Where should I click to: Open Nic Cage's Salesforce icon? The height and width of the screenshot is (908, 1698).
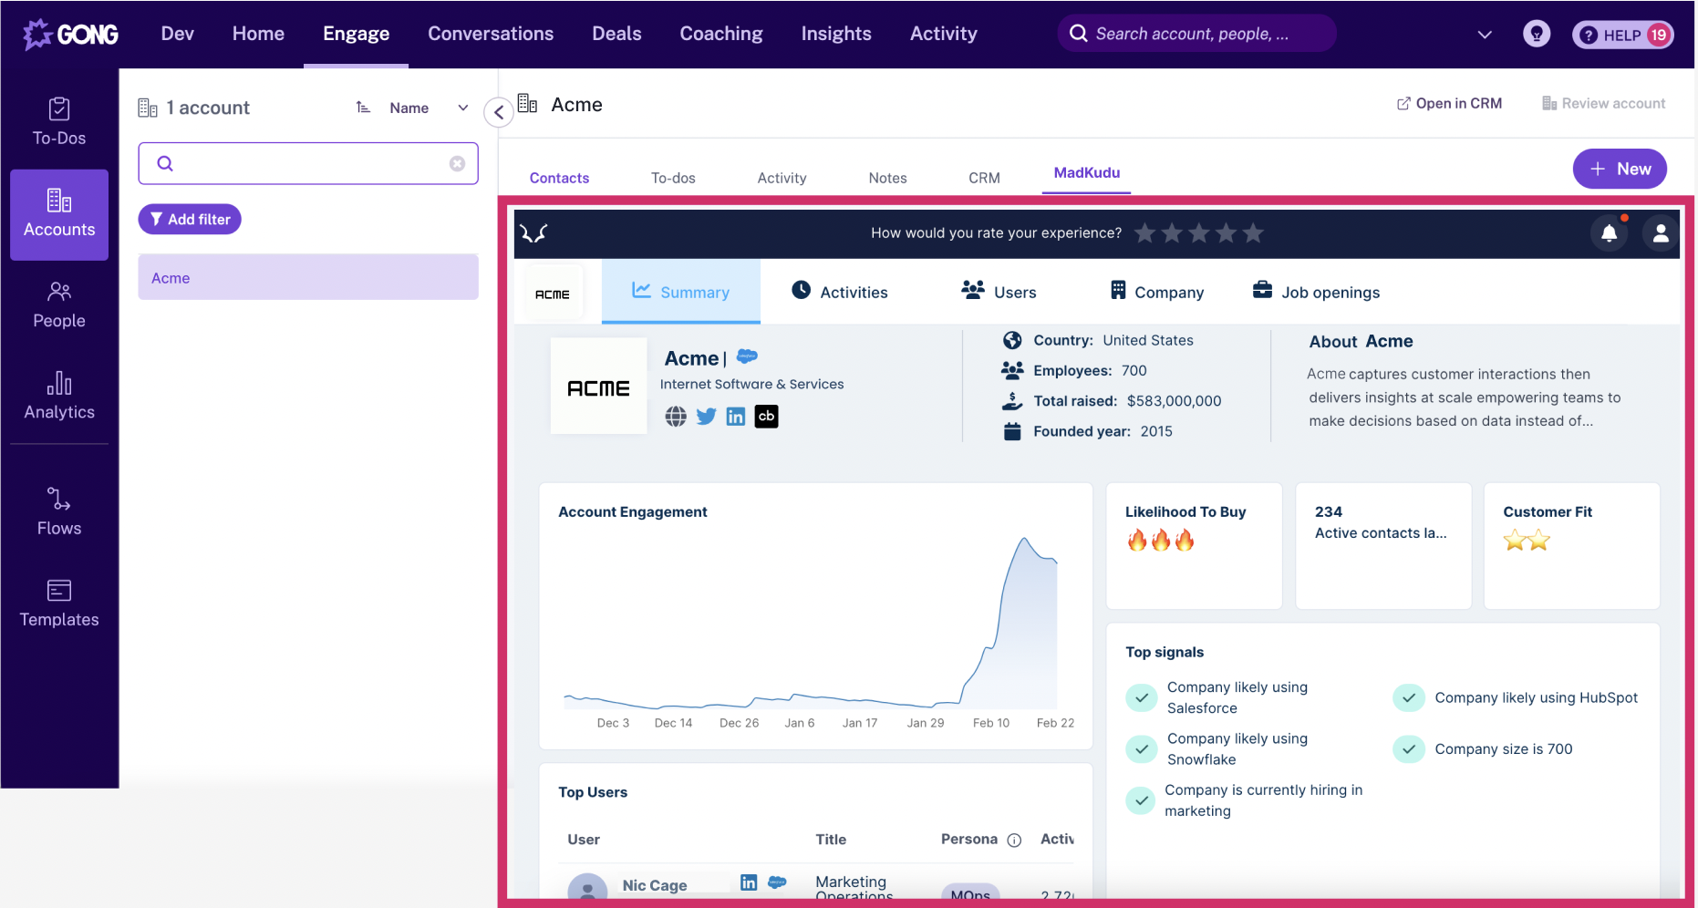(x=777, y=882)
